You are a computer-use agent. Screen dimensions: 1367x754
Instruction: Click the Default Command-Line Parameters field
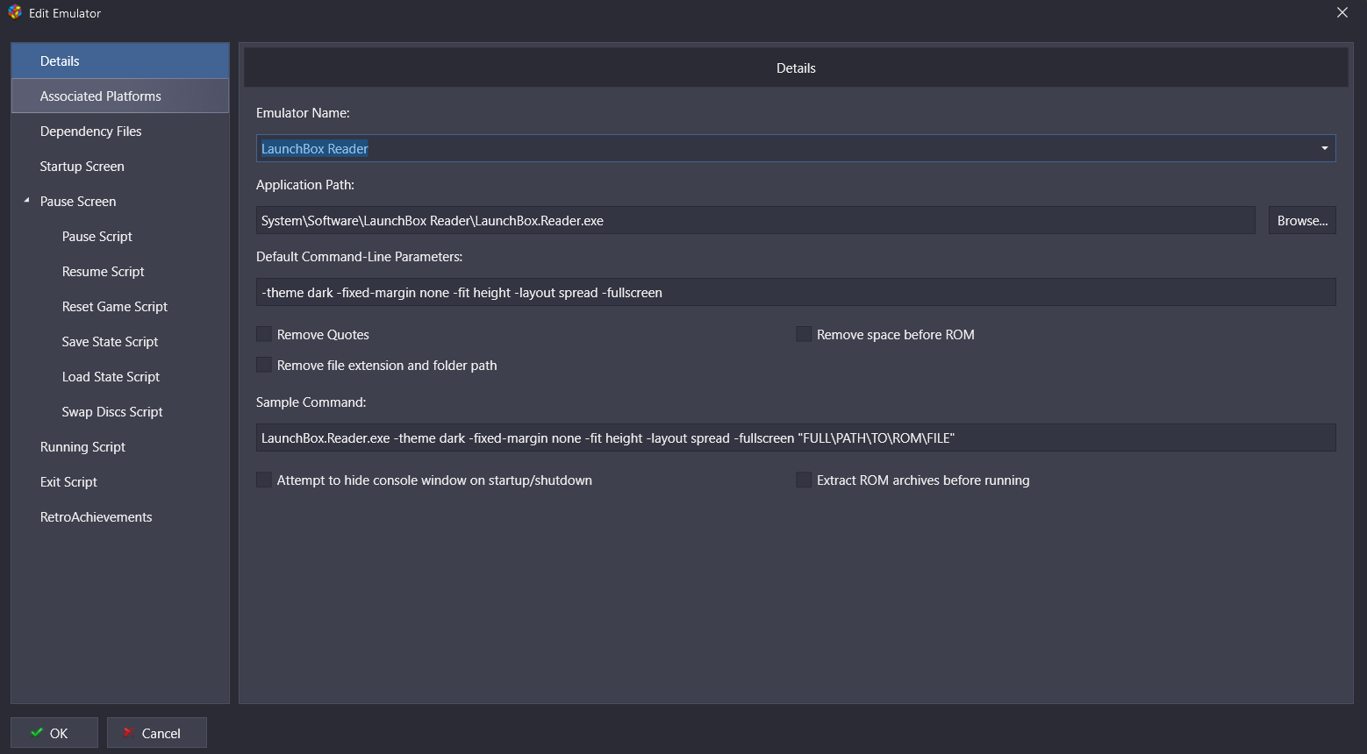point(796,292)
